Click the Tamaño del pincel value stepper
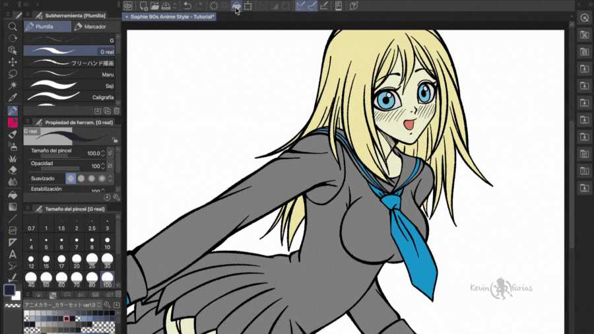 coord(103,153)
